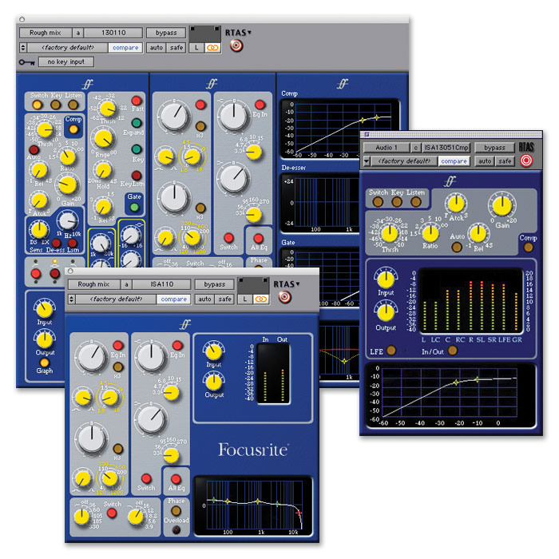Click the key input icon in ISA130 window
Image resolution: width=559 pixels, height=559 pixels.
[x=26, y=62]
